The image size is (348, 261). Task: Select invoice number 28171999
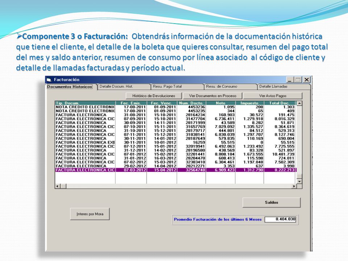pyautogui.click(x=175, y=123)
